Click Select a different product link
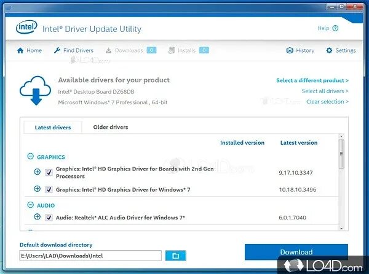Viewport: 369px width, 274px height. tap(312, 80)
